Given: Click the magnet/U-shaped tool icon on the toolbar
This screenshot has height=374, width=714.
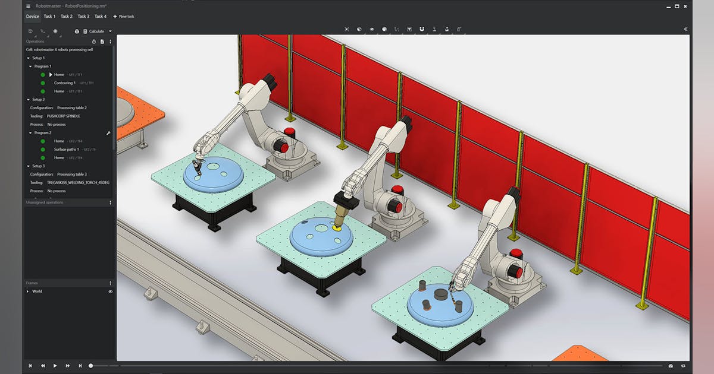Looking at the screenshot, I should pyautogui.click(x=422, y=29).
